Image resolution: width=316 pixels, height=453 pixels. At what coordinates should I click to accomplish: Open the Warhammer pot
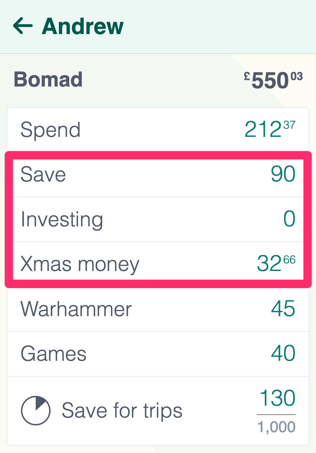[158, 309]
